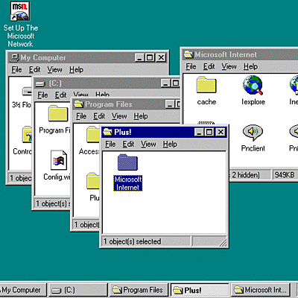Screen dimensions: 298x298
Task: Select the Microsoft Internet folder in Plus! window
Action: pyautogui.click(x=127, y=162)
